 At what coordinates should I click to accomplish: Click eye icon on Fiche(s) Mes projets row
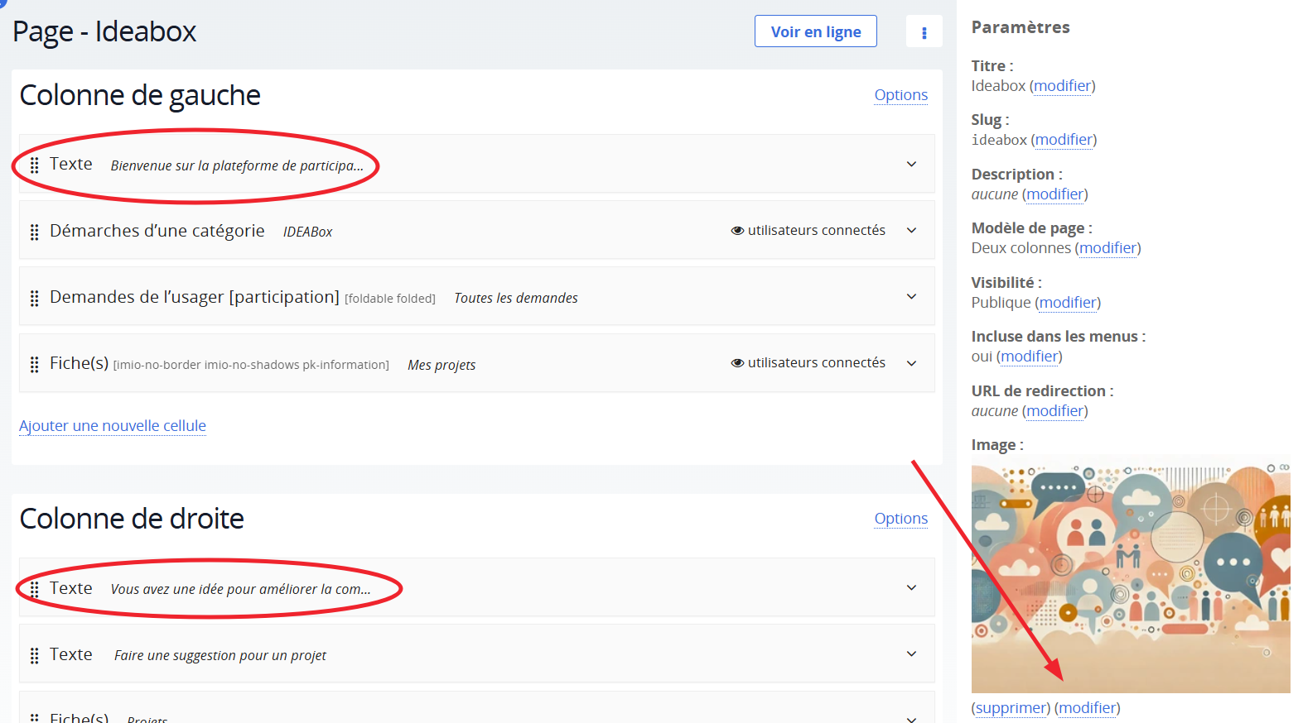pyautogui.click(x=736, y=363)
